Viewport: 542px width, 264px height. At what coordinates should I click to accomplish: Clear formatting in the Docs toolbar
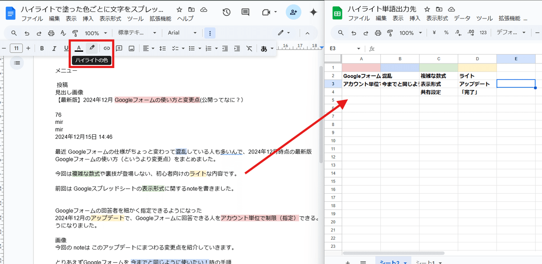coord(249,48)
